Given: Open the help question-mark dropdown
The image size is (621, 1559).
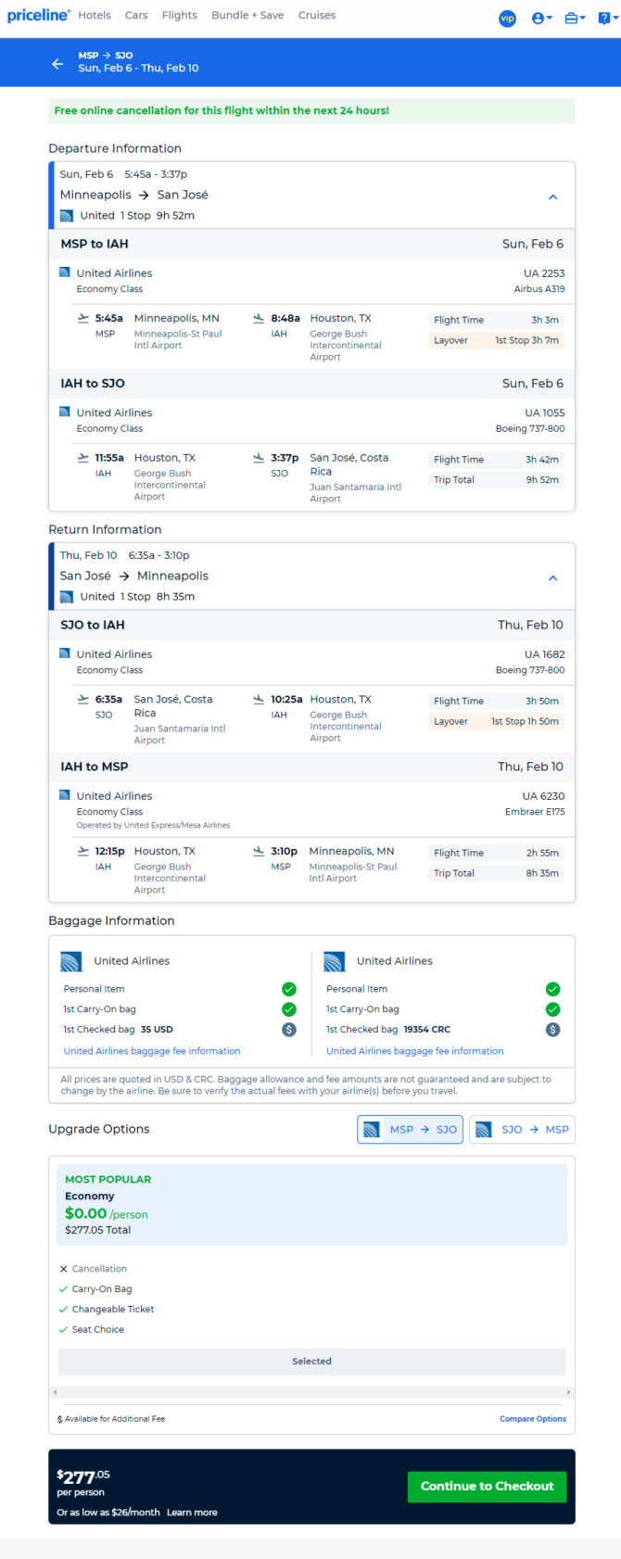Looking at the screenshot, I should pos(608,19).
